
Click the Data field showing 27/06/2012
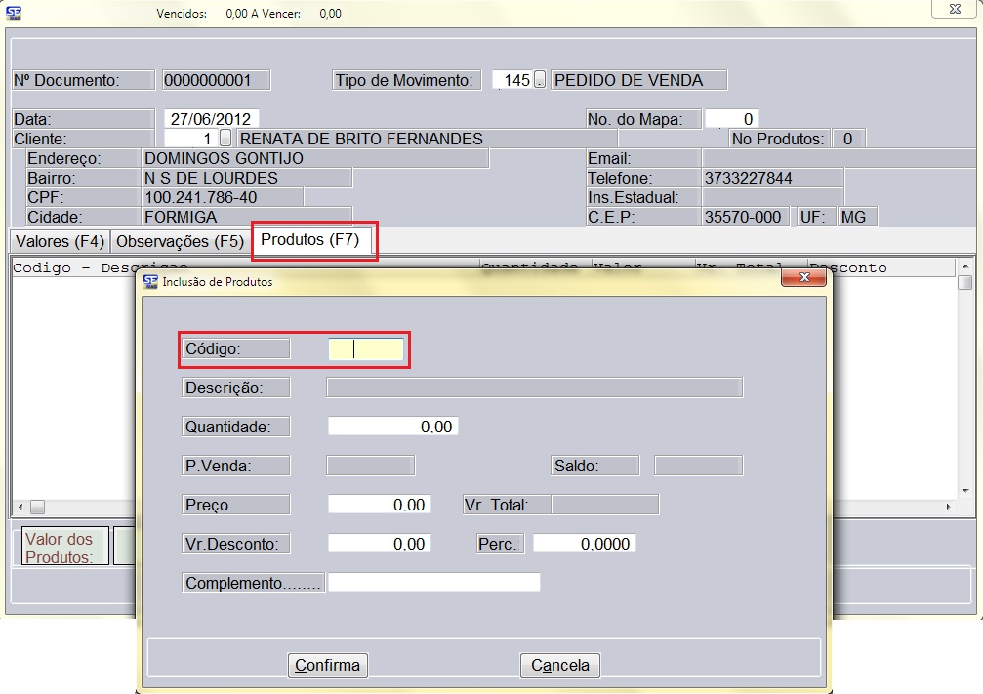coord(211,119)
